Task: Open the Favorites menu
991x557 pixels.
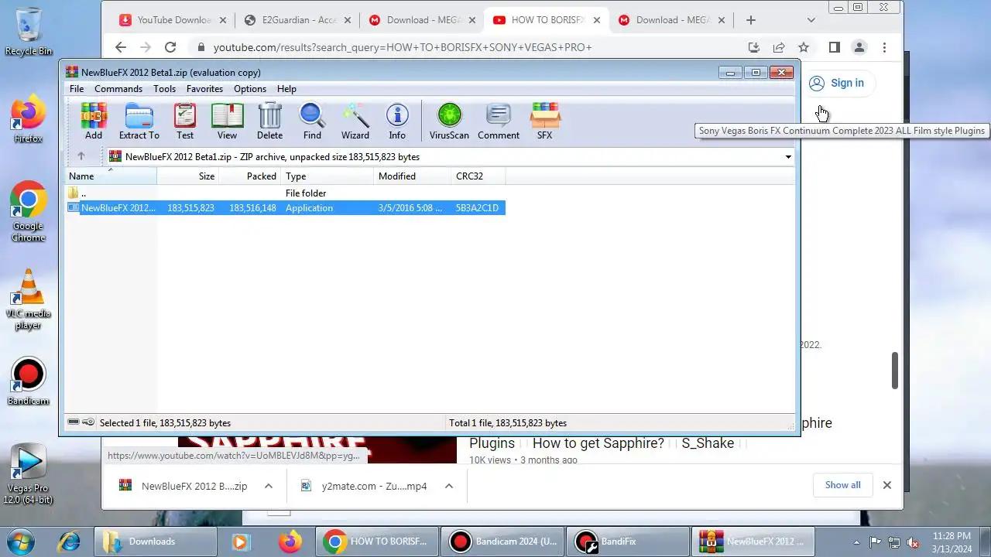Action: coord(204,89)
